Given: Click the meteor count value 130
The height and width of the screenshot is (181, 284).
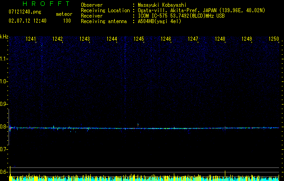Looking at the screenshot, I should click(x=67, y=21).
